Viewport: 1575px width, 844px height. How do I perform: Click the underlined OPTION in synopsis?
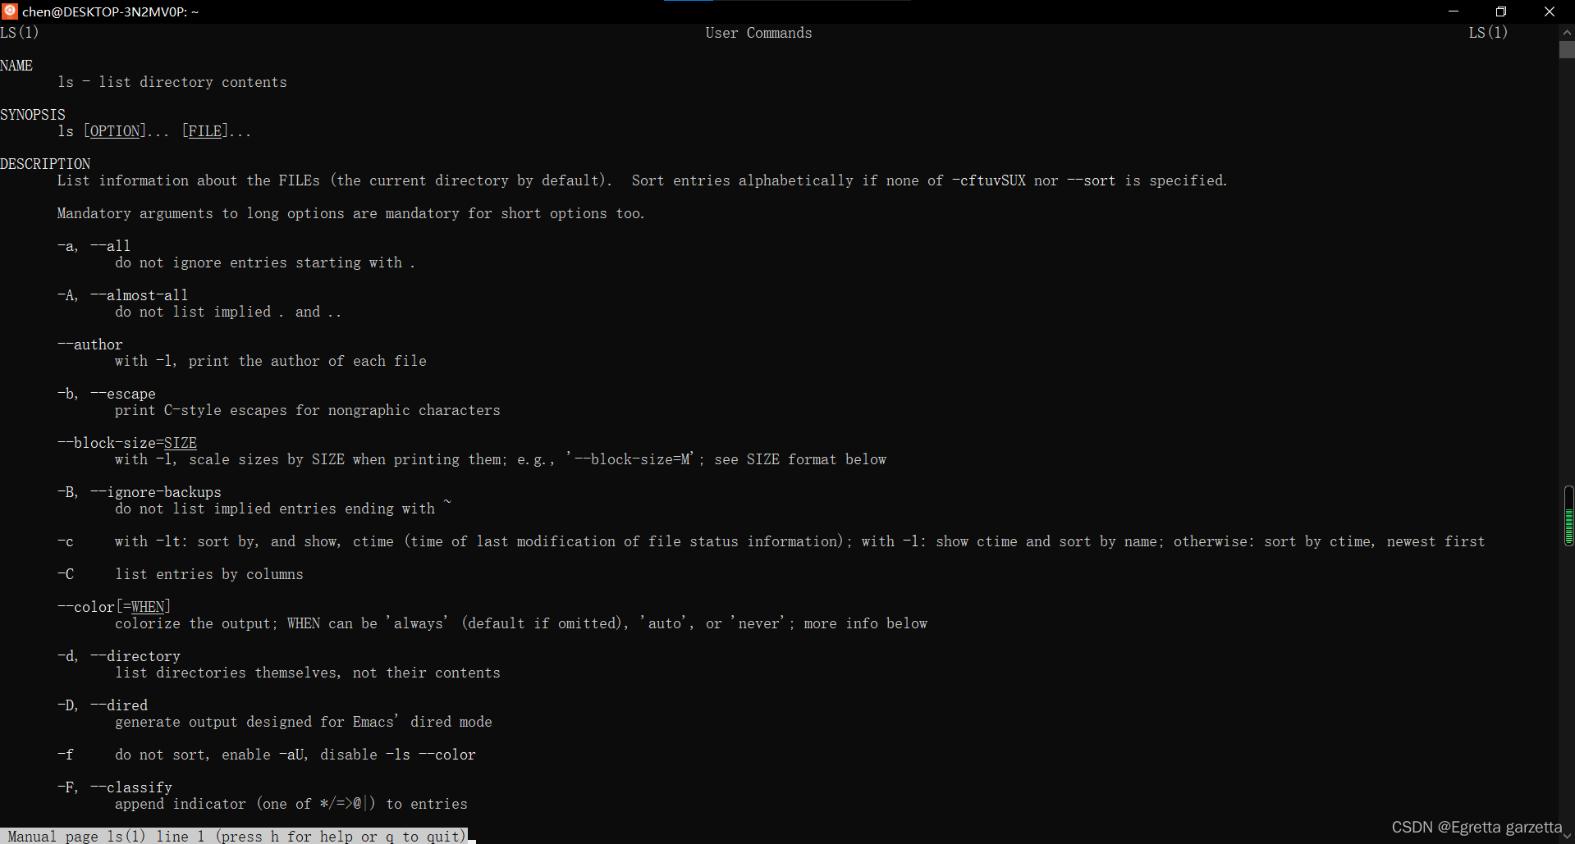point(115,131)
